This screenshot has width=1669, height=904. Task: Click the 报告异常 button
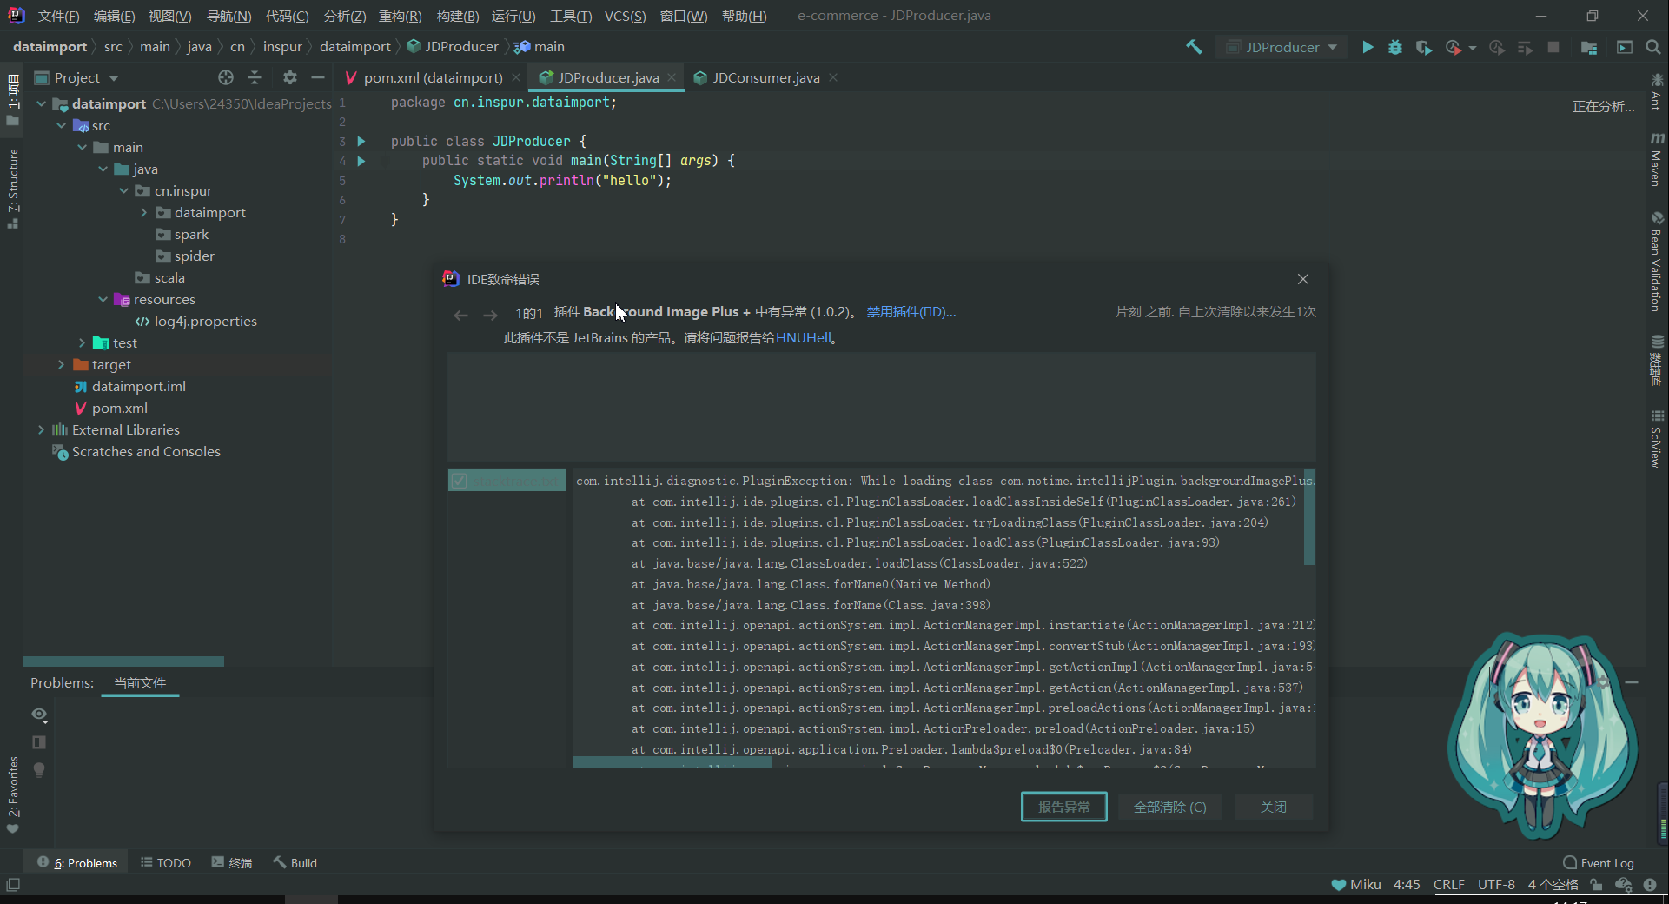pyautogui.click(x=1063, y=807)
